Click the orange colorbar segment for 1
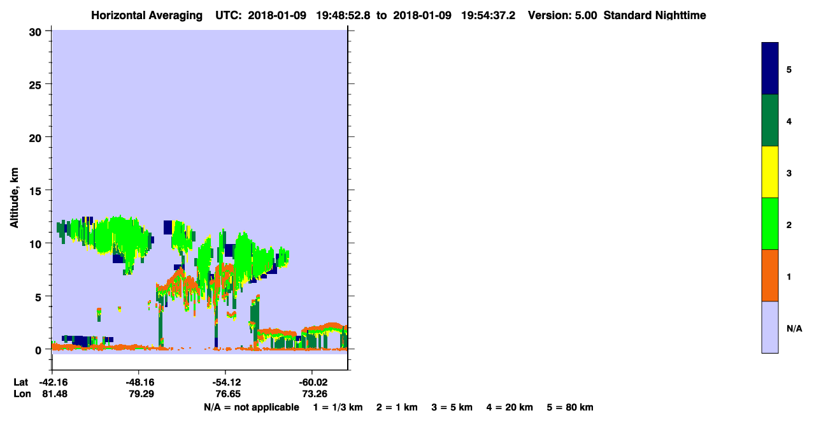Viewport: 828px width, 425px height. coord(770,275)
